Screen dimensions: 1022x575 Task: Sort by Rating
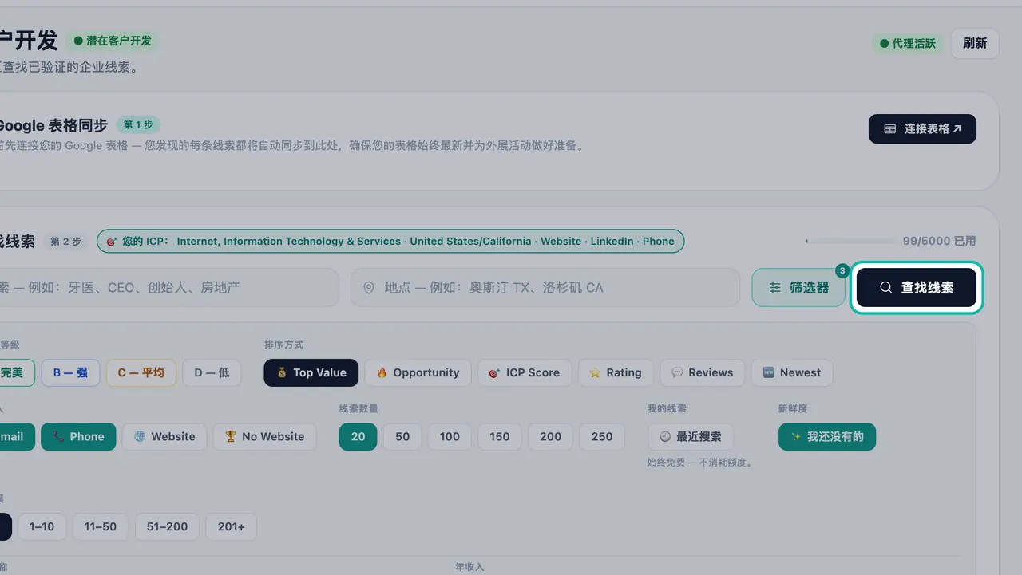click(x=616, y=372)
